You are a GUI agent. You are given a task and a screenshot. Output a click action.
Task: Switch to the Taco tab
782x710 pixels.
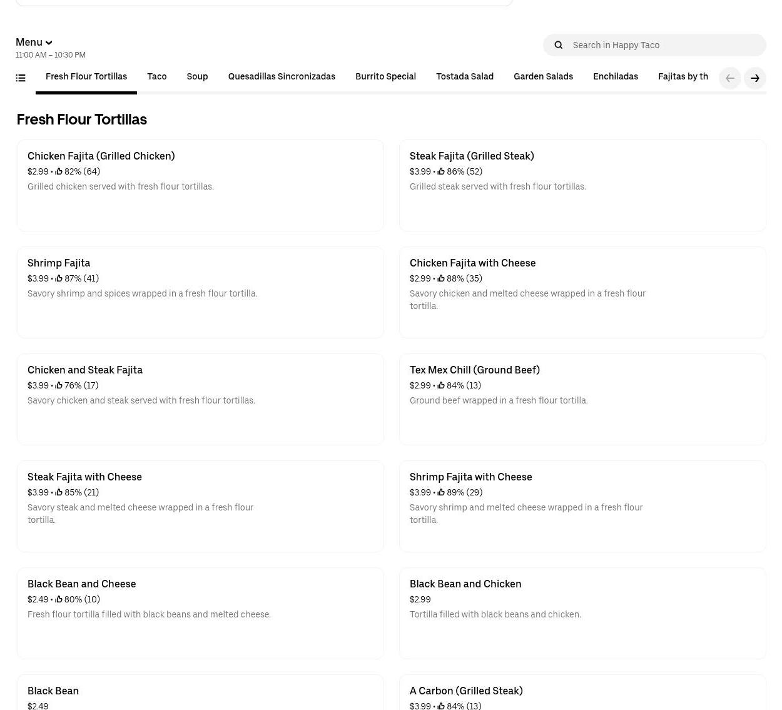(156, 77)
